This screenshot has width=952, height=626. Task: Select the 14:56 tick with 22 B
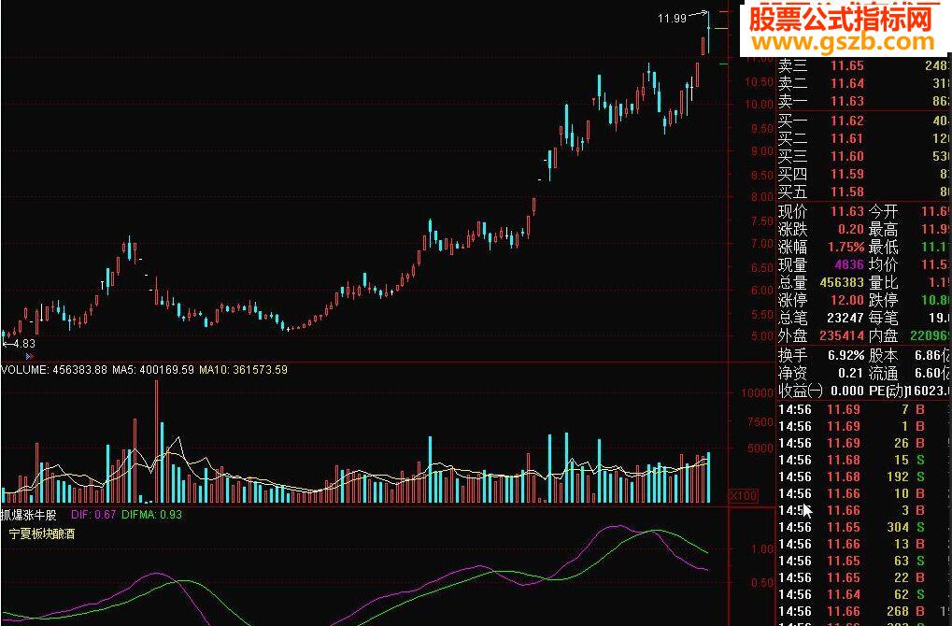tap(863, 577)
